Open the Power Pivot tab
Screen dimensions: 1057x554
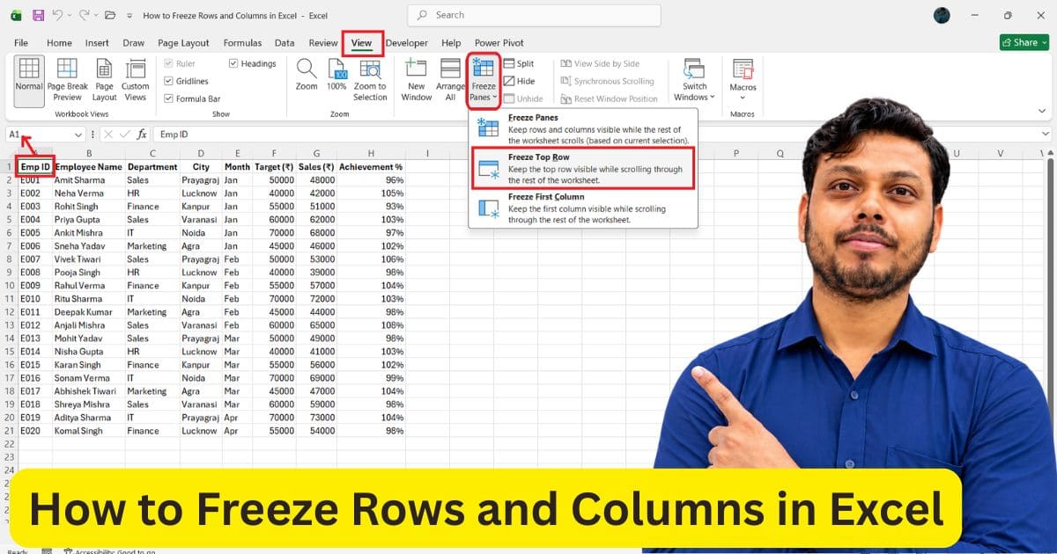(x=499, y=42)
